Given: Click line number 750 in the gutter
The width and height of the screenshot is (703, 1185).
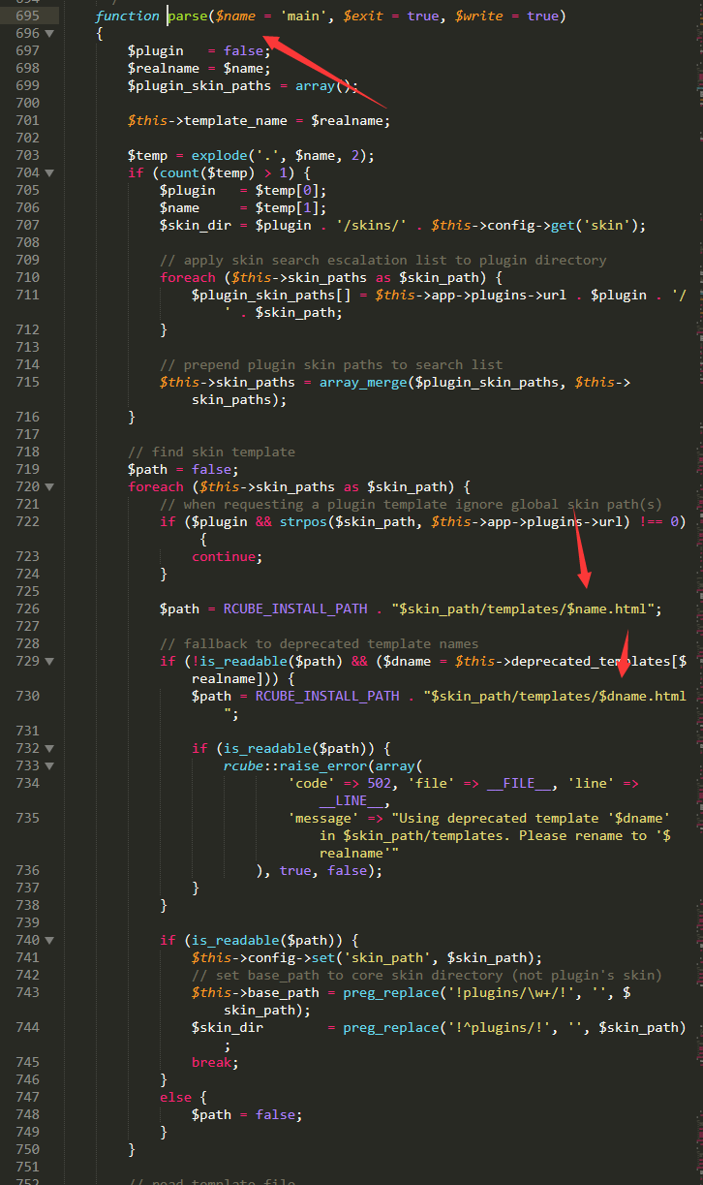Looking at the screenshot, I should click(x=28, y=1149).
